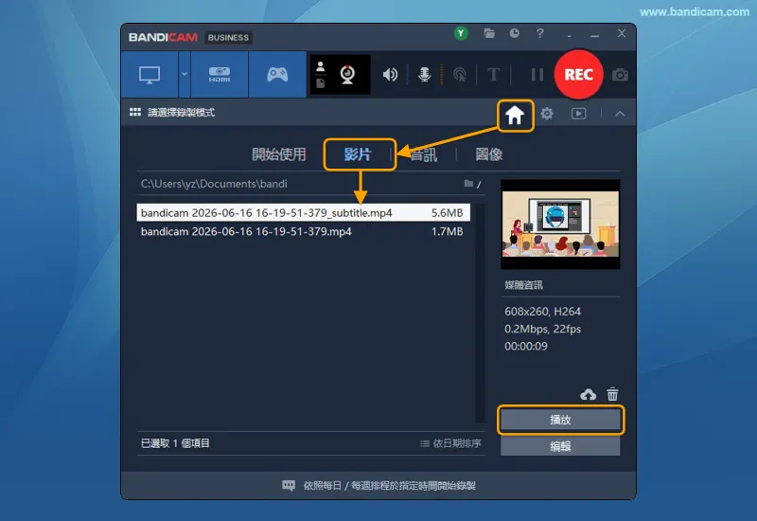
Task: Toggle text overlay T icon
Action: pos(493,75)
